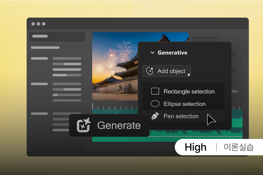Click the Ellipse selection oval icon
Screen dimensions: 263x175
click(155, 104)
